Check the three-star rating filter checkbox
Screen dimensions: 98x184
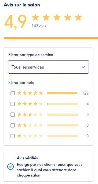tap(13, 115)
